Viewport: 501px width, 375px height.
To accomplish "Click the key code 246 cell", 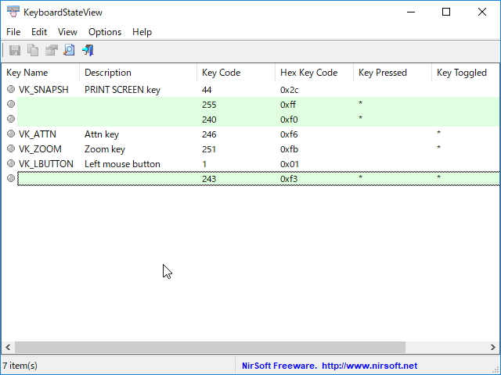I will click(209, 134).
